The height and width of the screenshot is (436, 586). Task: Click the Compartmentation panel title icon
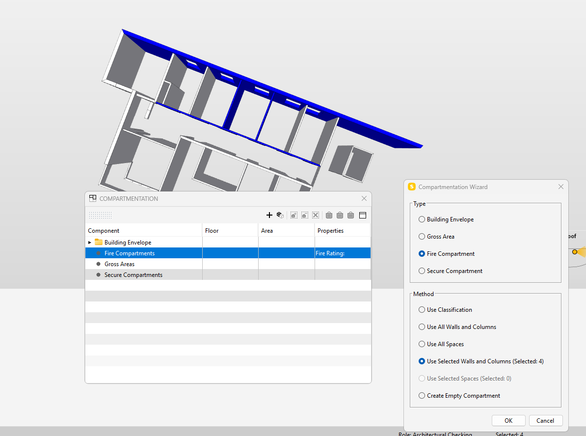coord(93,198)
